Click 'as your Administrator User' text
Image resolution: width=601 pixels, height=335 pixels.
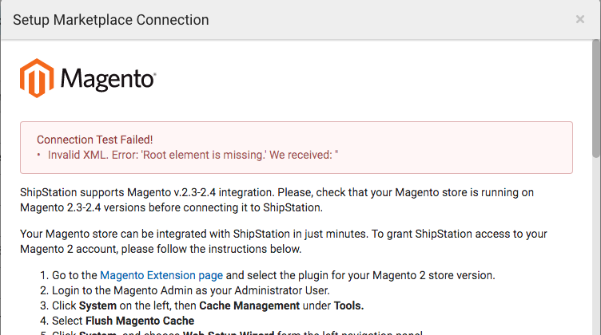coord(276,290)
